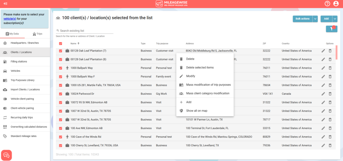Choose Delete in the context menu

[x=205, y=59]
